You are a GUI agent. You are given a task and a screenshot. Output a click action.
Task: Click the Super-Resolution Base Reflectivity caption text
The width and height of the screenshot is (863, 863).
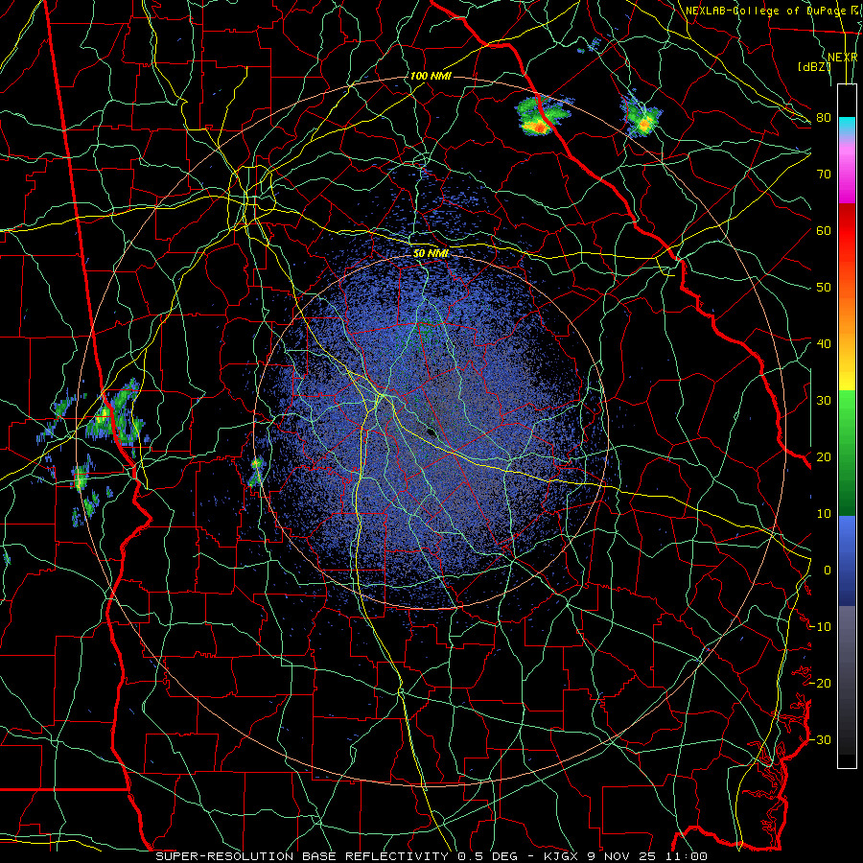coord(302,856)
